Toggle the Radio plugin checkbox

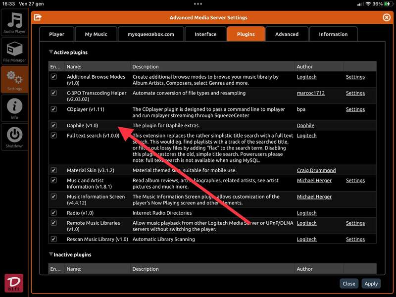tap(54, 213)
